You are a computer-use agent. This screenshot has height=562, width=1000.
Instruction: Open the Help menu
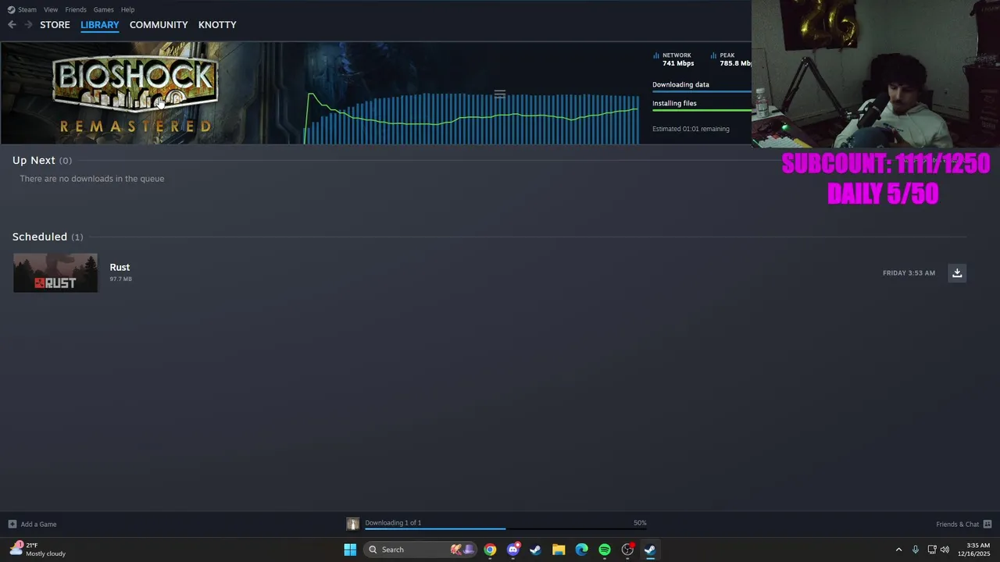tap(127, 9)
